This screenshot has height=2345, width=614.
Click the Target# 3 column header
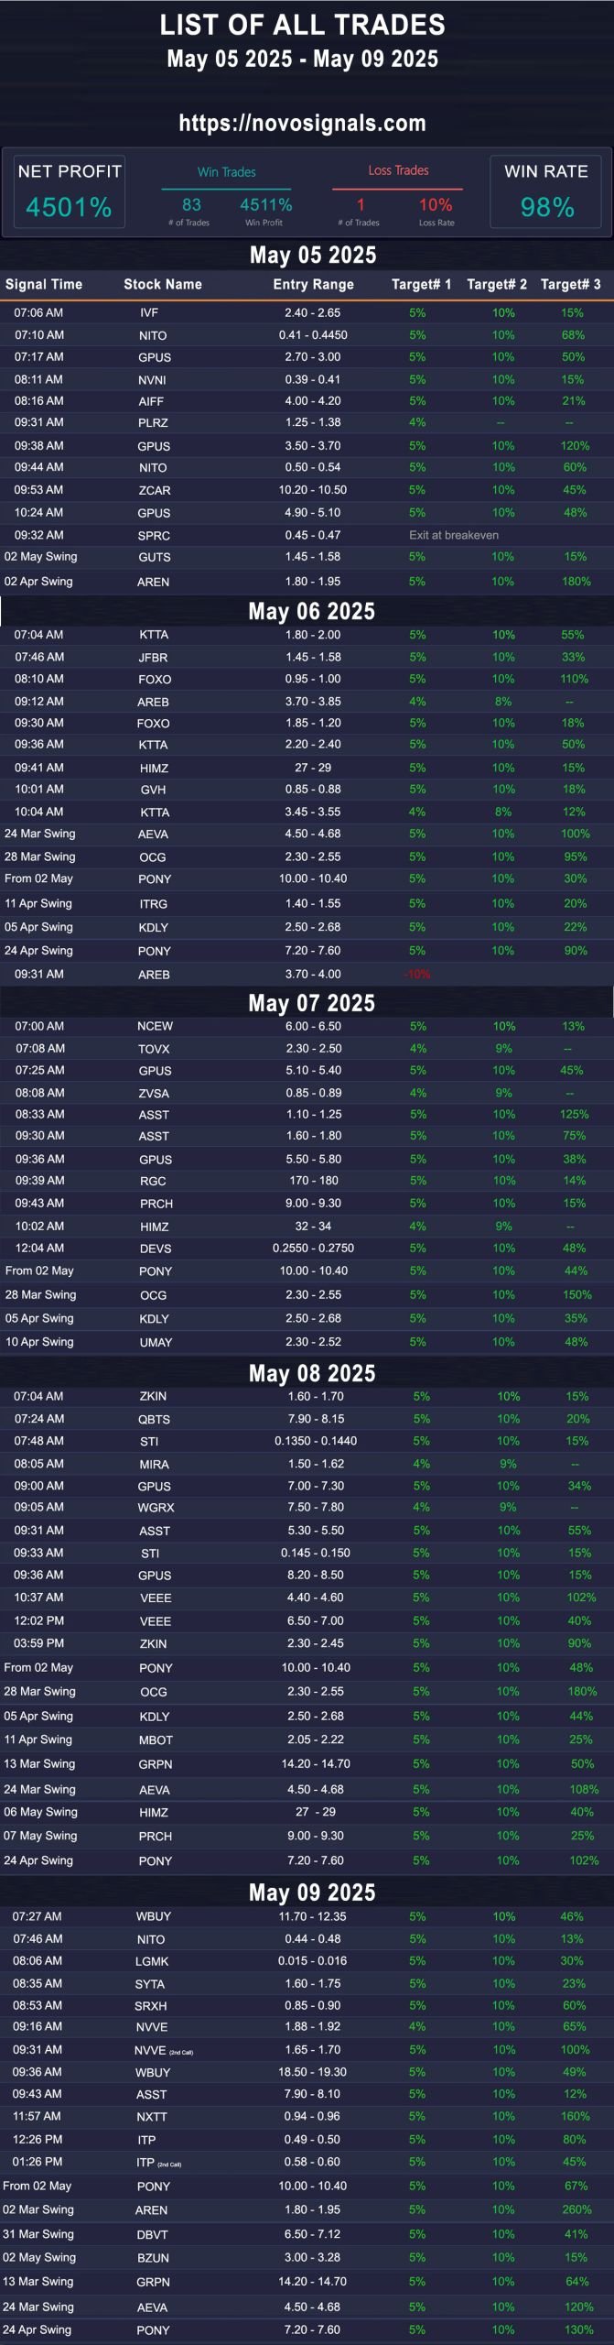(570, 284)
